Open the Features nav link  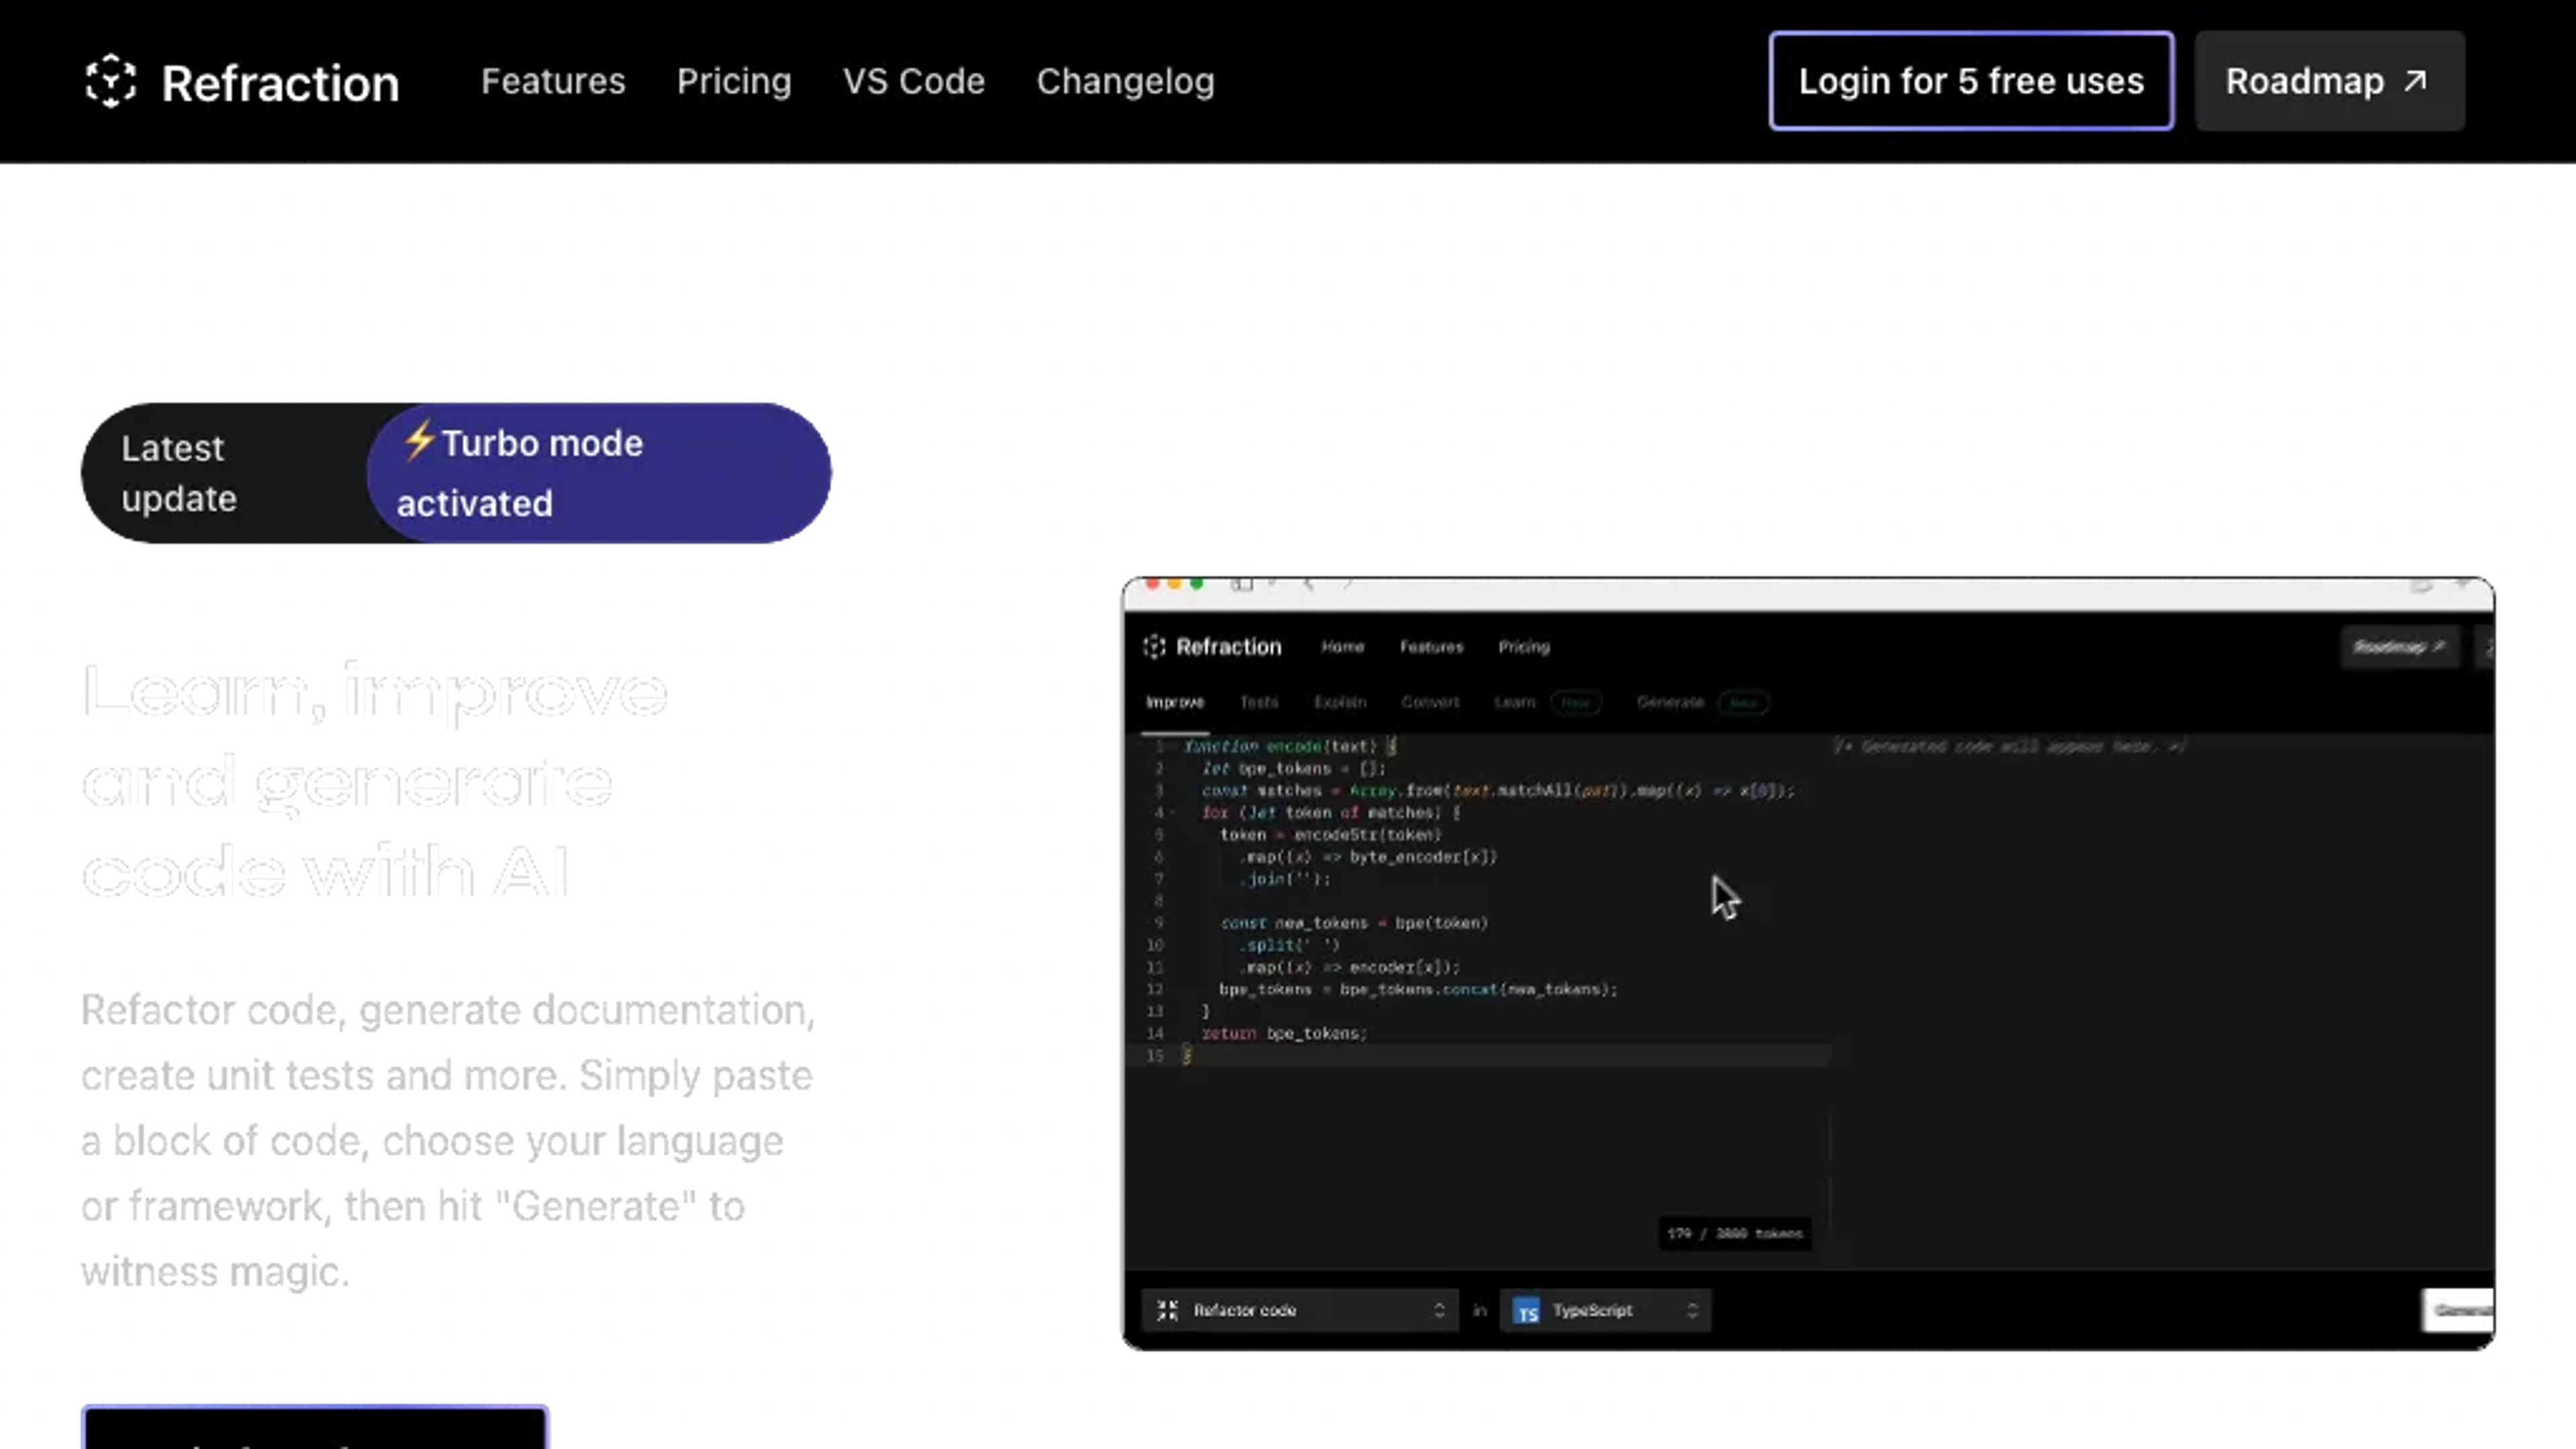tap(553, 81)
